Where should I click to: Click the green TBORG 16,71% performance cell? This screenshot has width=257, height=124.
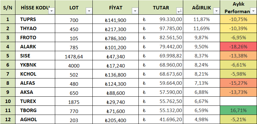pyautogui.click(x=238, y=111)
